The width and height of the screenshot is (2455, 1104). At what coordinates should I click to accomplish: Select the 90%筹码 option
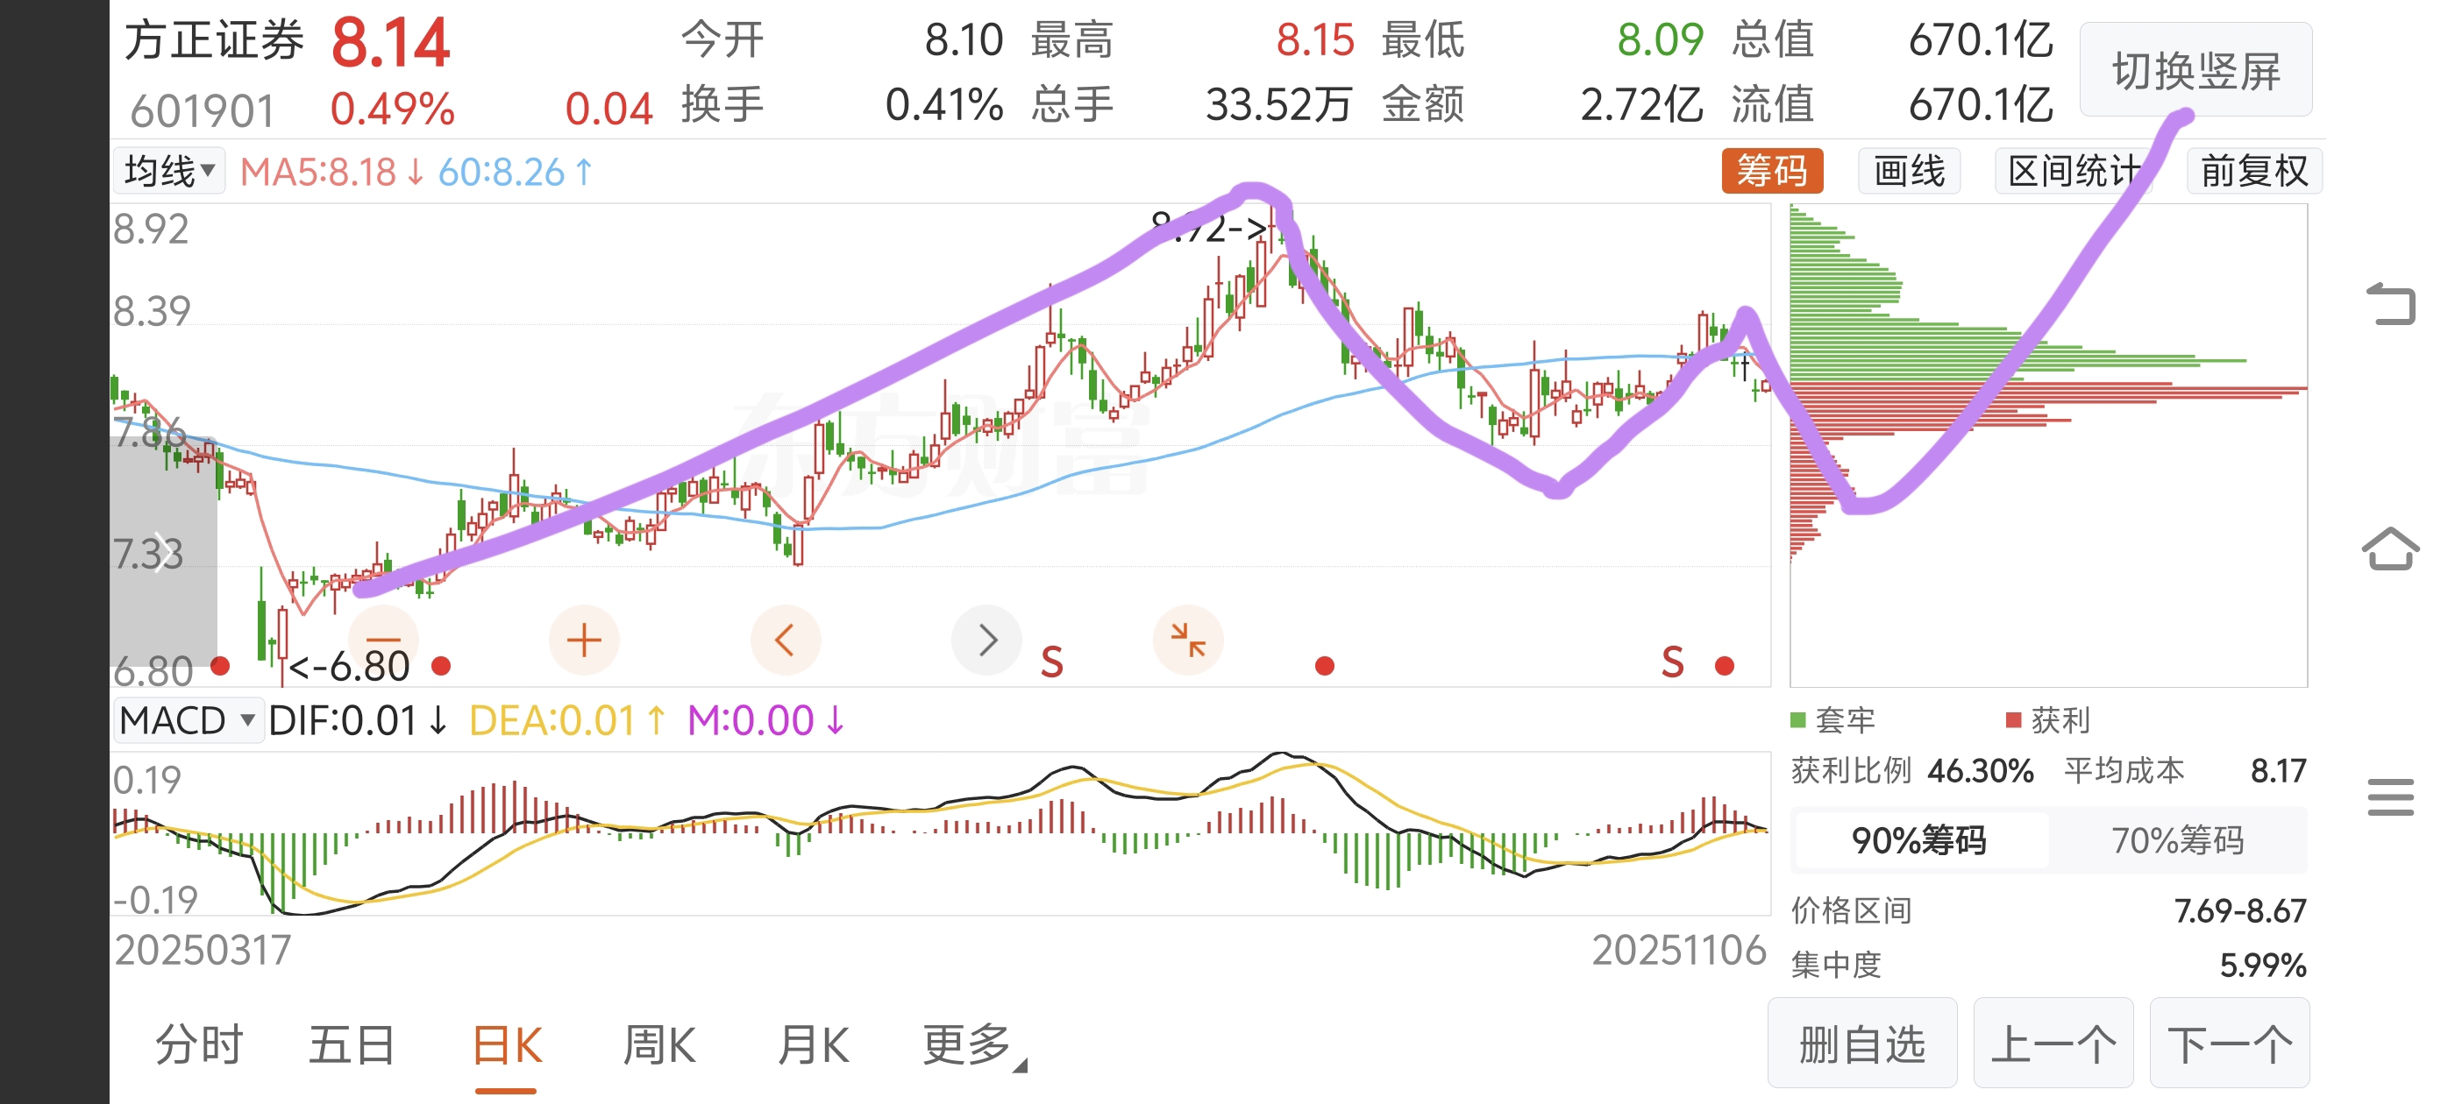[x=1918, y=840]
